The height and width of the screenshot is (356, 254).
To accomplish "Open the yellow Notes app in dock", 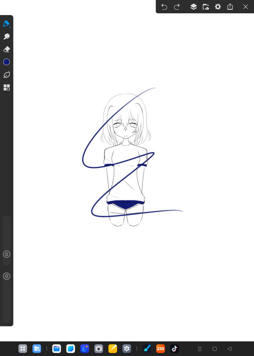I will tap(113, 349).
